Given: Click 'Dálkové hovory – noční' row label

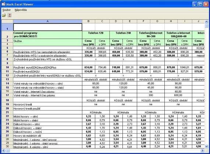Looking at the screenshot, I should [x=28, y=132].
